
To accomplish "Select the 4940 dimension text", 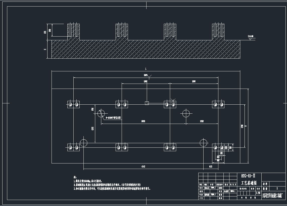I will coord(143,166).
